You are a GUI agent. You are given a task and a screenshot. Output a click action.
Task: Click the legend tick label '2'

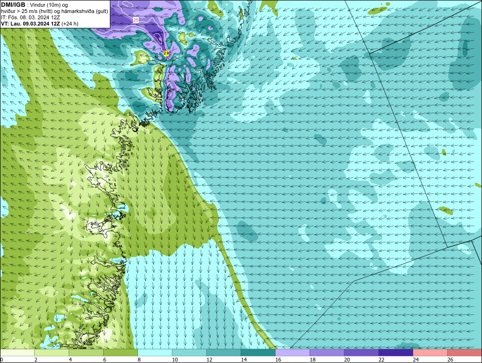point(36,360)
